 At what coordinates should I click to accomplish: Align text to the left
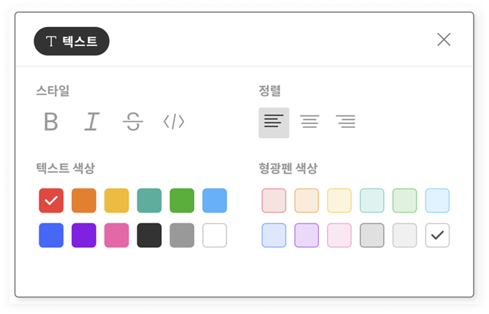point(274,122)
